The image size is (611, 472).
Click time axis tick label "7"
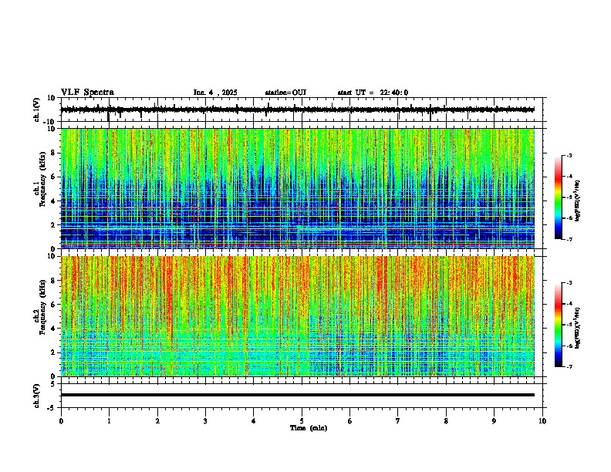[398, 421]
